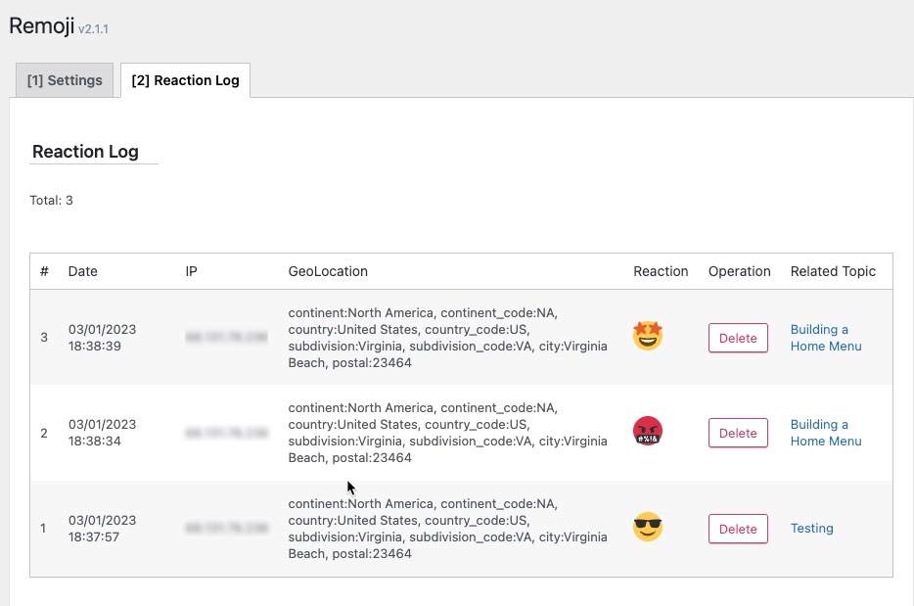Viewport: 914px width, 606px height.
Task: Delete the reaction logged at 18:38:34
Action: coord(738,433)
